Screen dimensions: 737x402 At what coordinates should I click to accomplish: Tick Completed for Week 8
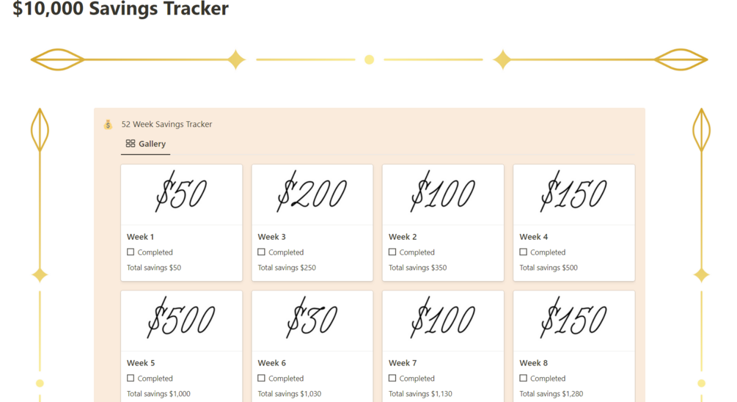tap(523, 379)
